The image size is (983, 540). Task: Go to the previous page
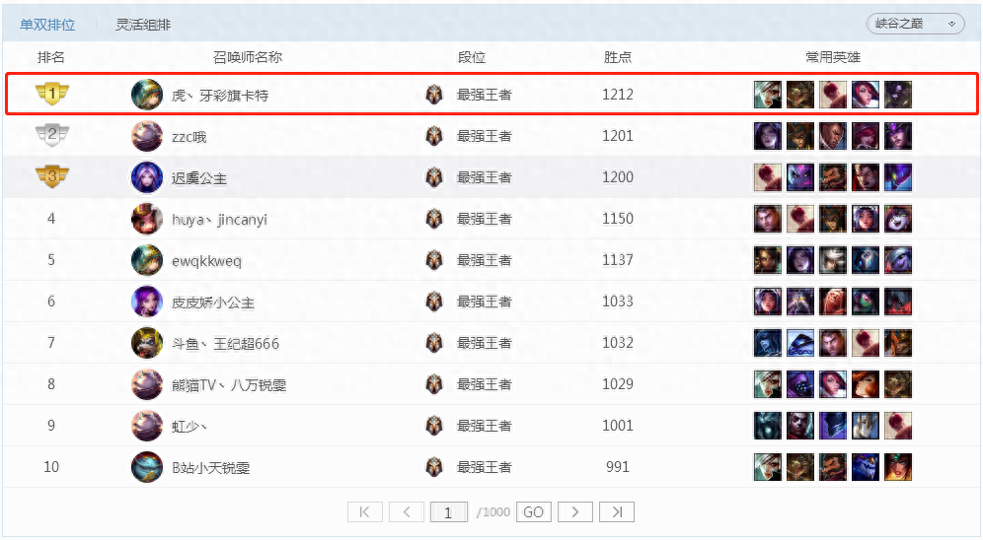(x=407, y=511)
